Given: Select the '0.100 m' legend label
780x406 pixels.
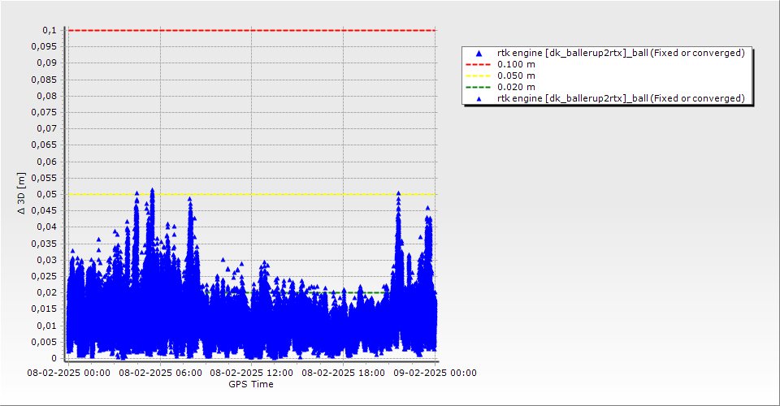Looking at the screenshot, I should point(517,65).
